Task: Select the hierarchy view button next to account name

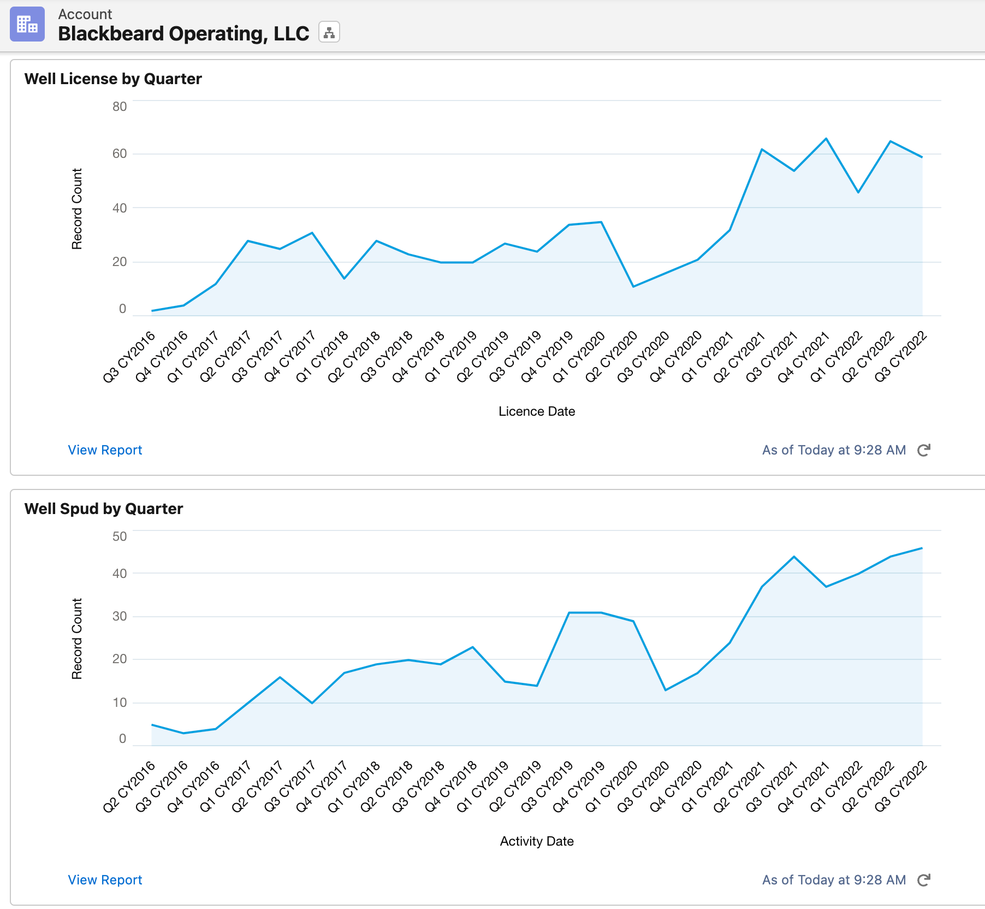Action: 328,32
